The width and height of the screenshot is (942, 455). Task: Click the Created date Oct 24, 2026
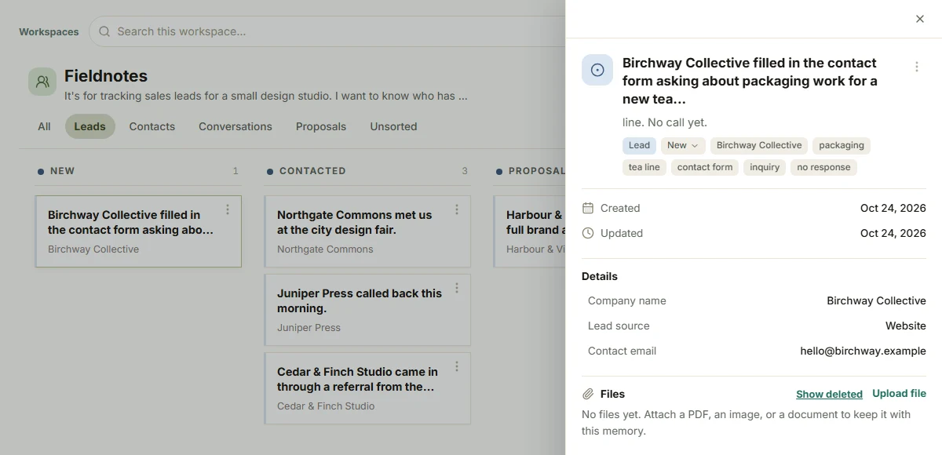click(893, 208)
